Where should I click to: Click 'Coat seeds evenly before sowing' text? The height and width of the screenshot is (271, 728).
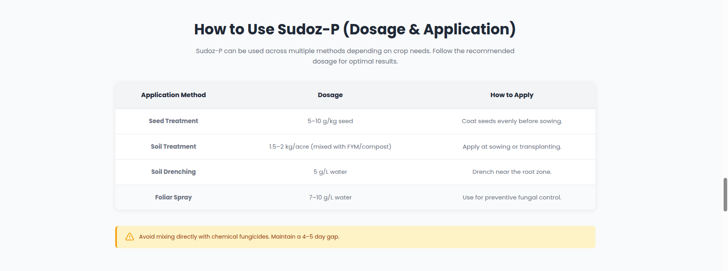(512, 121)
